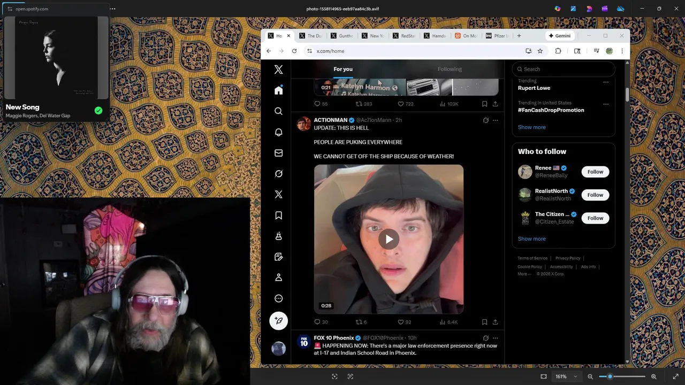The image size is (685, 385).
Task: Play the ACTIONMAN video
Action: tap(389, 239)
